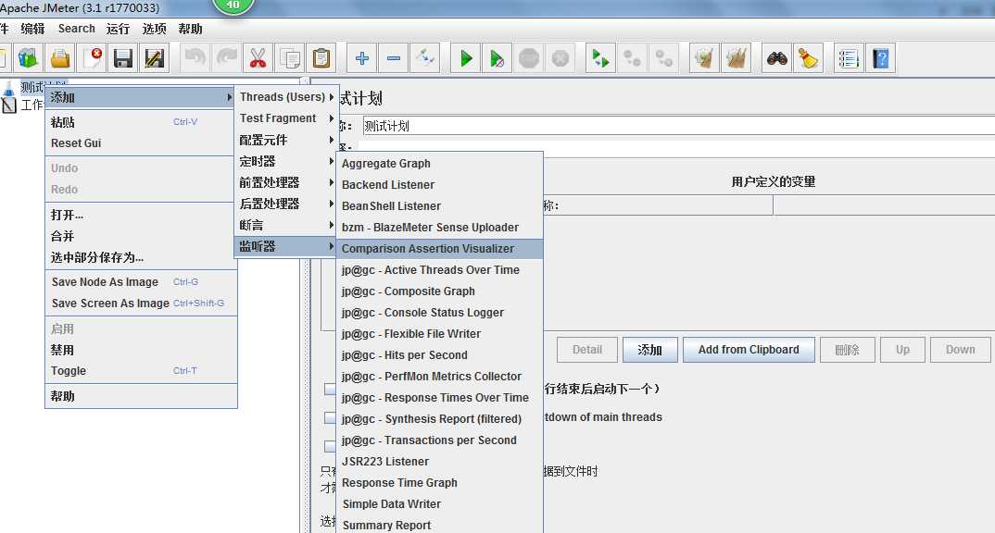Click the 添加 button under variables table
The height and width of the screenshot is (533, 995).
tap(649, 350)
